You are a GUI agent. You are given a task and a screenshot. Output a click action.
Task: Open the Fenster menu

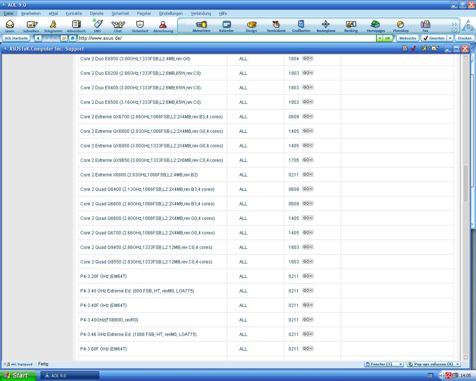pos(144,13)
